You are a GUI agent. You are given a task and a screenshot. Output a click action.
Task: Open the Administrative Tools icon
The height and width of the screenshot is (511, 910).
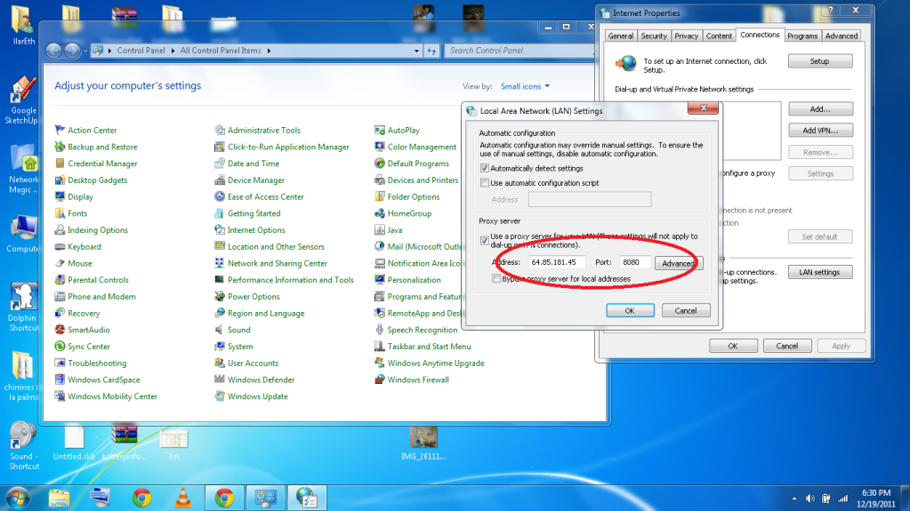pos(220,130)
